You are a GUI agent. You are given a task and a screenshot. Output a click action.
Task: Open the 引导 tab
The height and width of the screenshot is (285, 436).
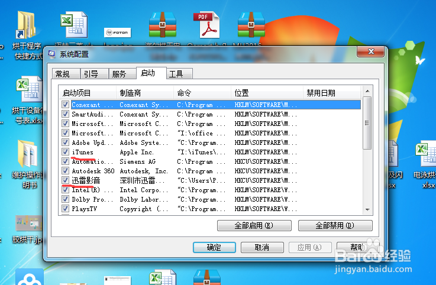point(95,74)
